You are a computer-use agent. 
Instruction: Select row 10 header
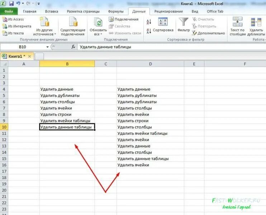4,127
